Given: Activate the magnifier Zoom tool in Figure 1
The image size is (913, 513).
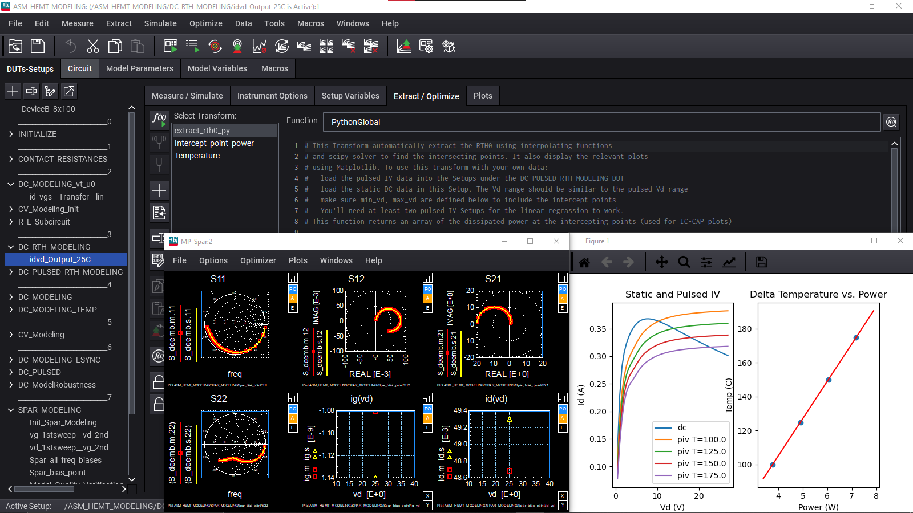Looking at the screenshot, I should click(x=684, y=262).
